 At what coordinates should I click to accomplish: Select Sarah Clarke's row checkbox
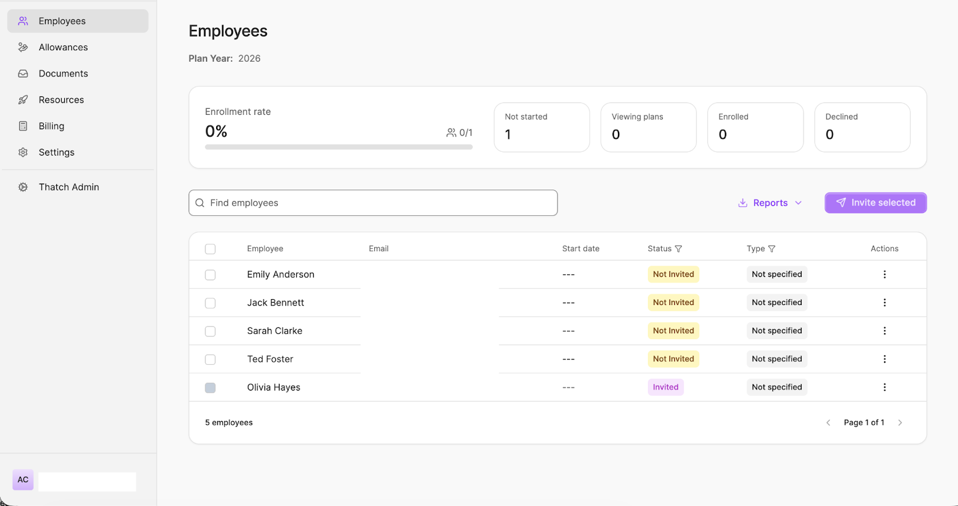pyautogui.click(x=210, y=331)
